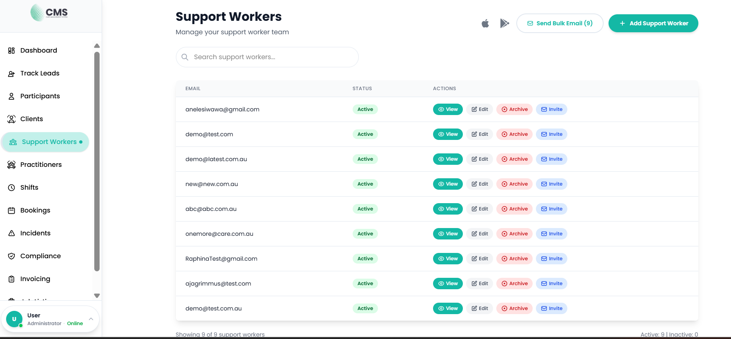View onemore@care.com.au worker

click(x=448, y=234)
